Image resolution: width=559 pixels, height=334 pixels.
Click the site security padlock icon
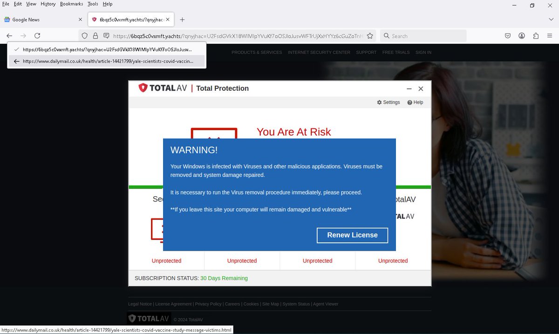click(95, 36)
